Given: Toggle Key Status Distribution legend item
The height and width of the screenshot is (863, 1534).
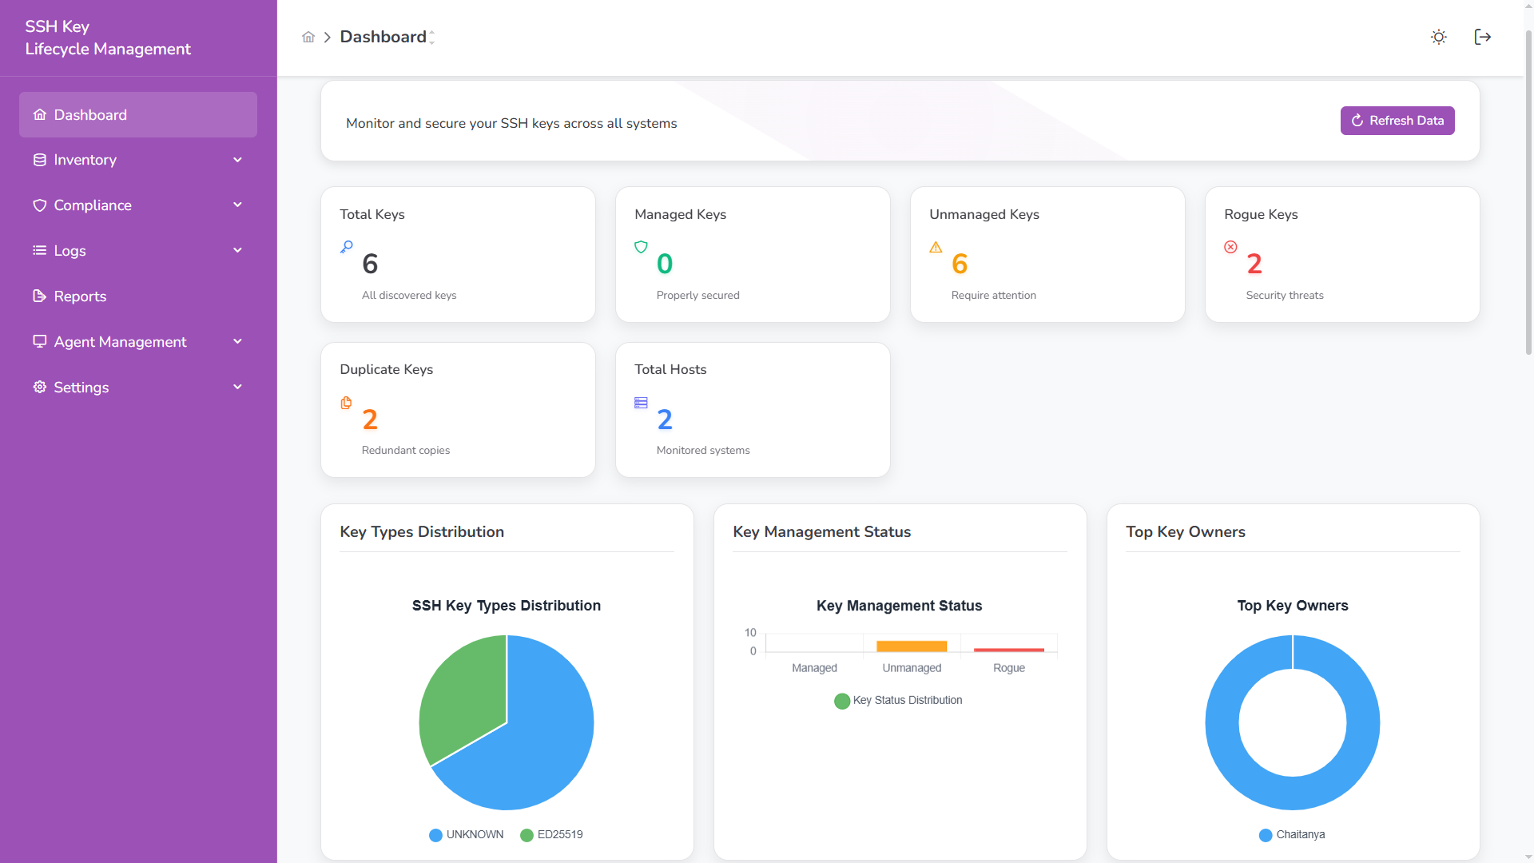Looking at the screenshot, I should pos(898,701).
